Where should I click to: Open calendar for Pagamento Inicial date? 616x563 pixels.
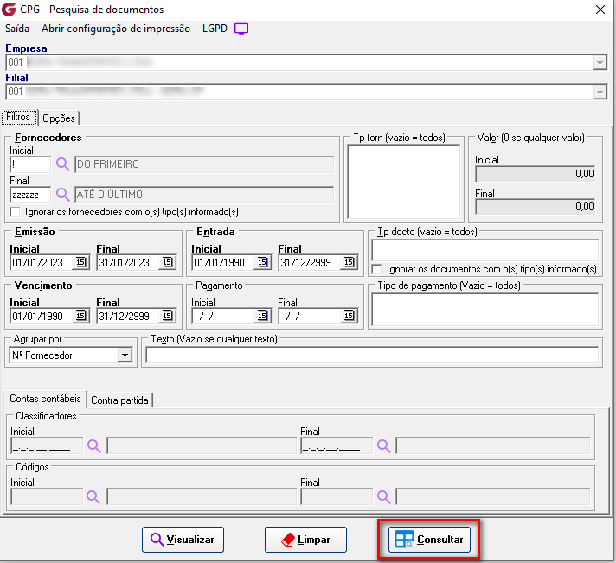[262, 316]
